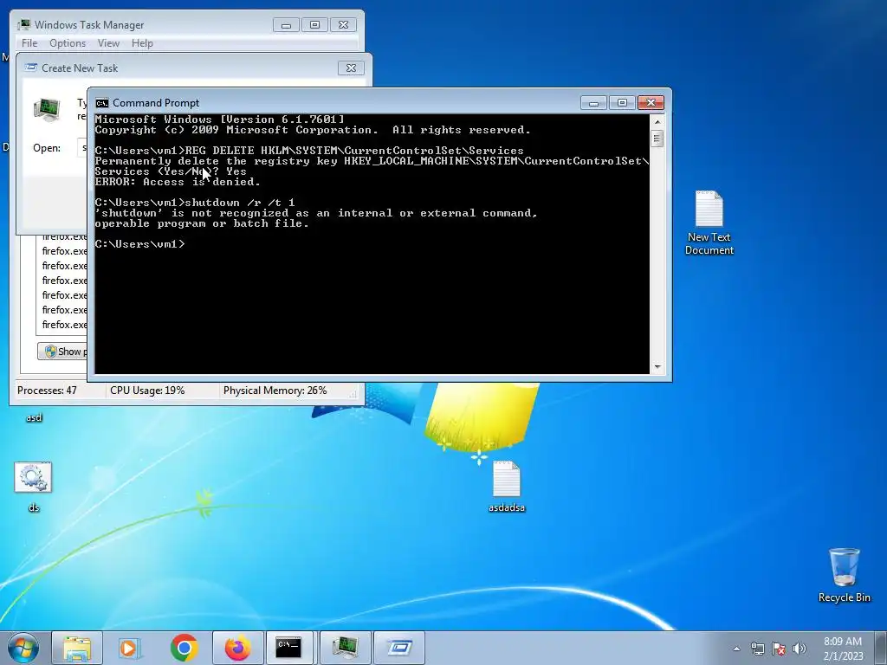Click the ERROR: Access is denied line
The height and width of the screenshot is (665, 887).
tap(178, 182)
